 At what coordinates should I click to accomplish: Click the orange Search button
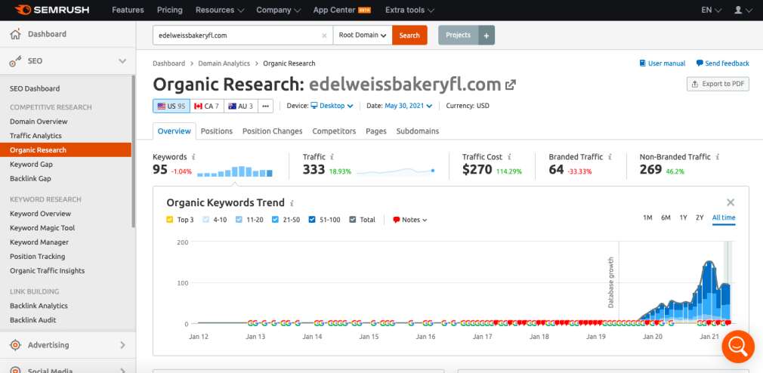pyautogui.click(x=409, y=35)
